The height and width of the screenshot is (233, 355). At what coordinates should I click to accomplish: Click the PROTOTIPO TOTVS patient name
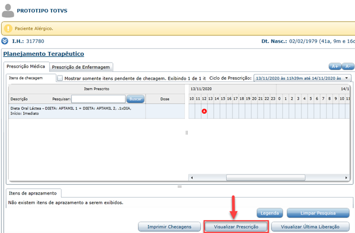click(x=42, y=11)
